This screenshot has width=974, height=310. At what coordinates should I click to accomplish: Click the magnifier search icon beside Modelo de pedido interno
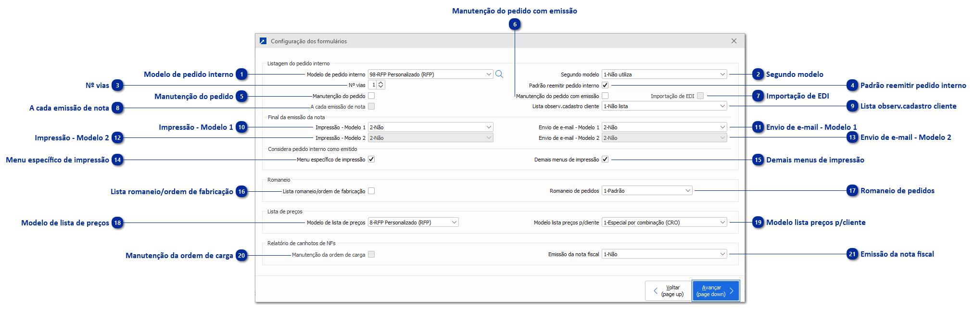[499, 74]
